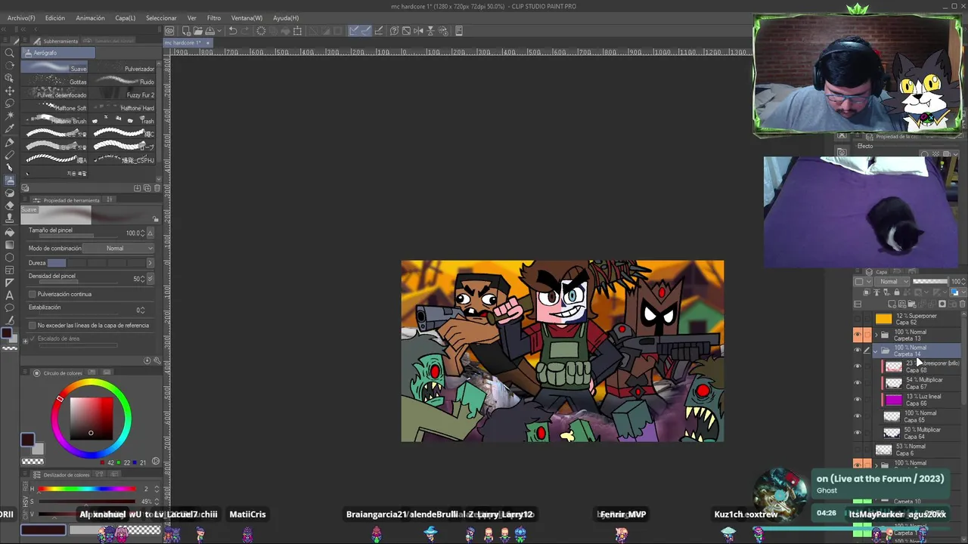
Task: Open Archivo(F) menu
Action: coord(21,17)
